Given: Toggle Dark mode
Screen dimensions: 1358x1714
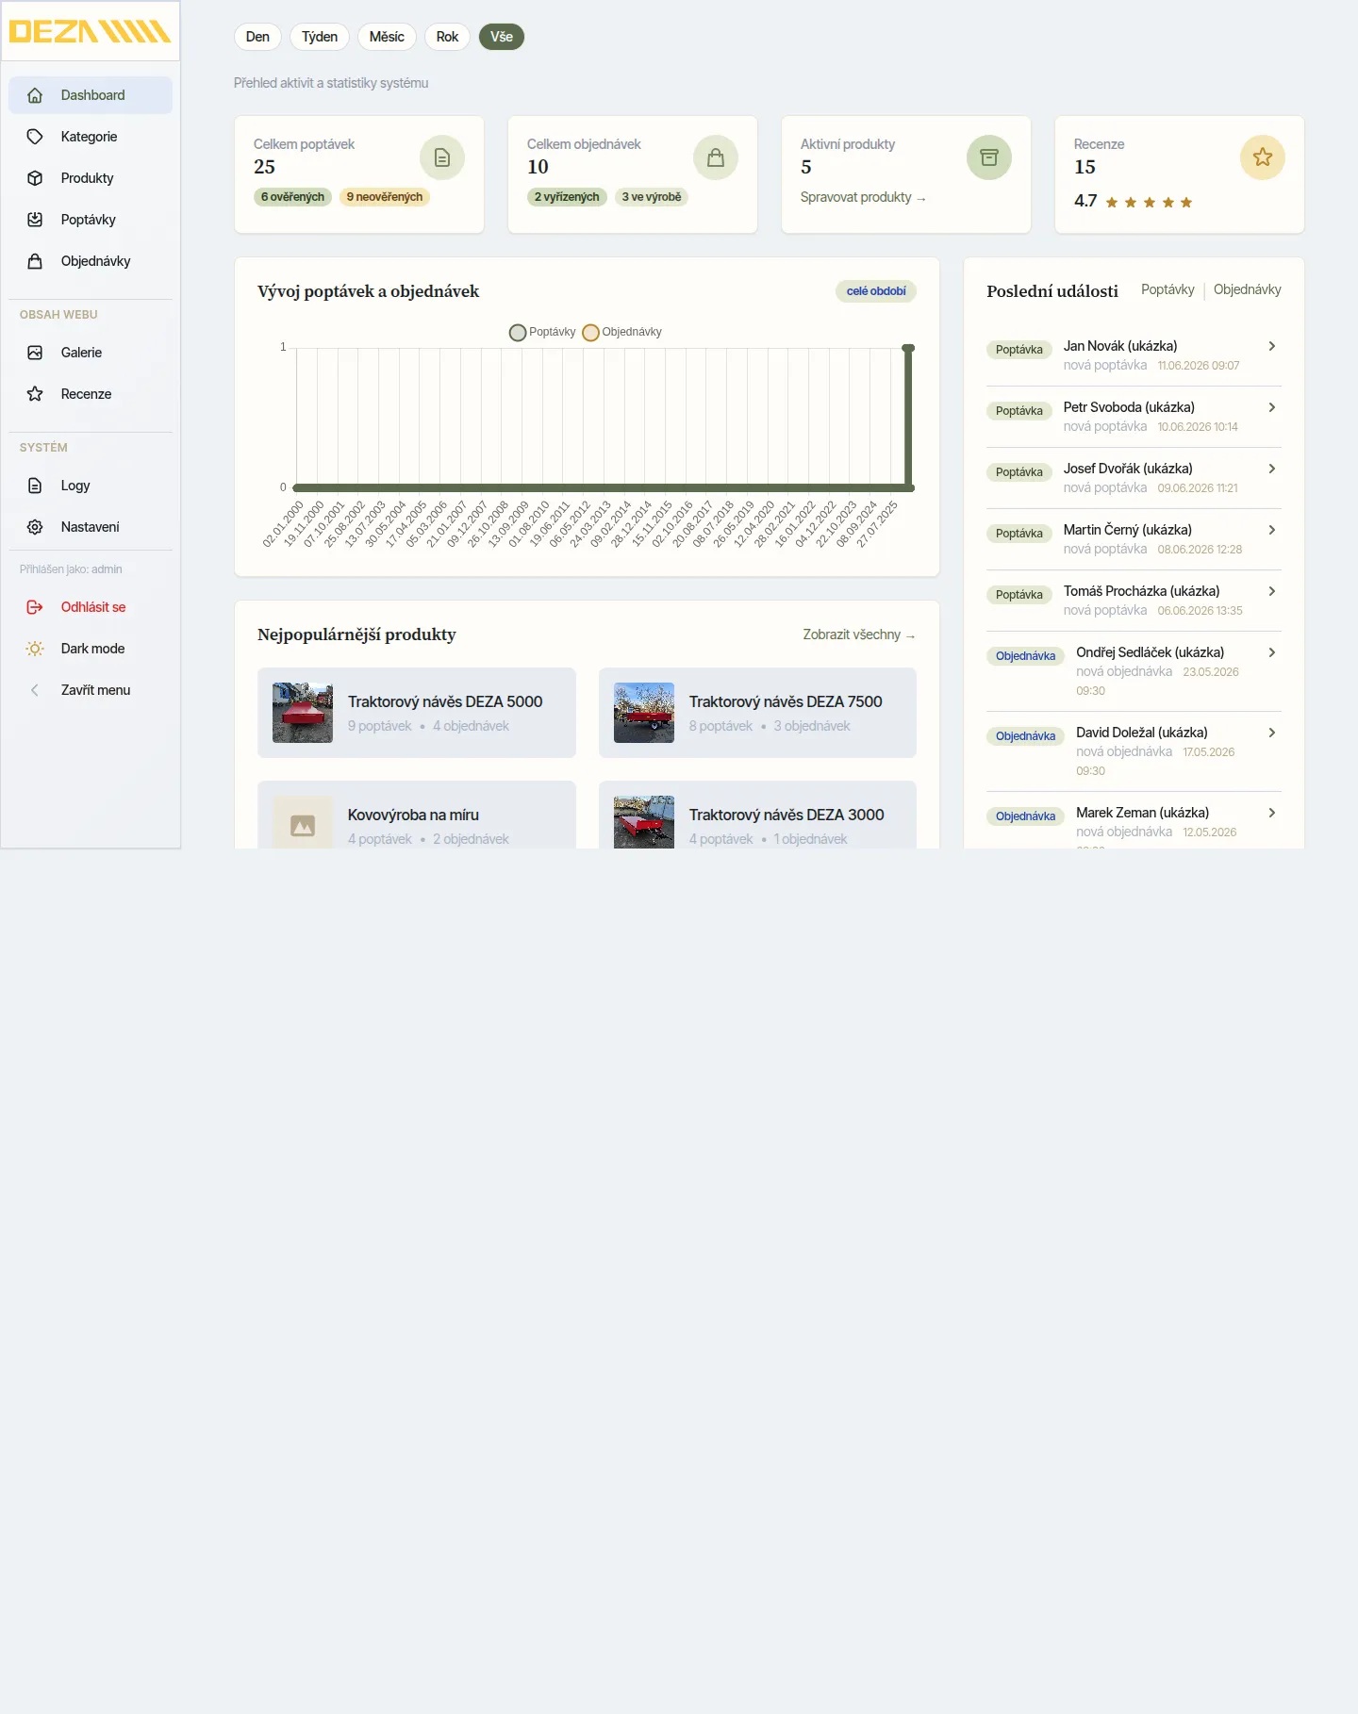Looking at the screenshot, I should (91, 649).
